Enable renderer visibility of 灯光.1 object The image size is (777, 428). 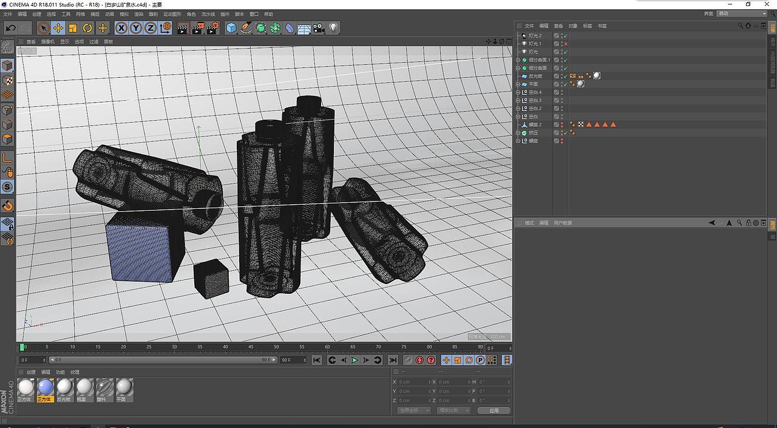561,45
